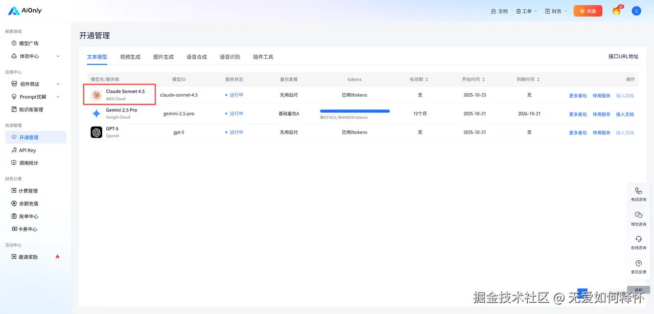Click the Gemini 2.5 Pro icon
The height and width of the screenshot is (314, 654).
97,114
